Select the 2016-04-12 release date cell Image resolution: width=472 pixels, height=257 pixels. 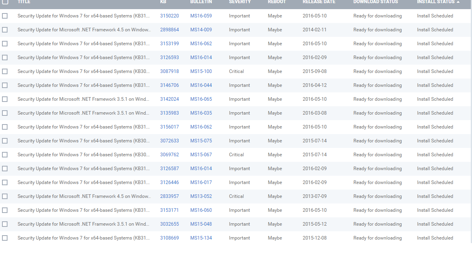tap(314, 85)
